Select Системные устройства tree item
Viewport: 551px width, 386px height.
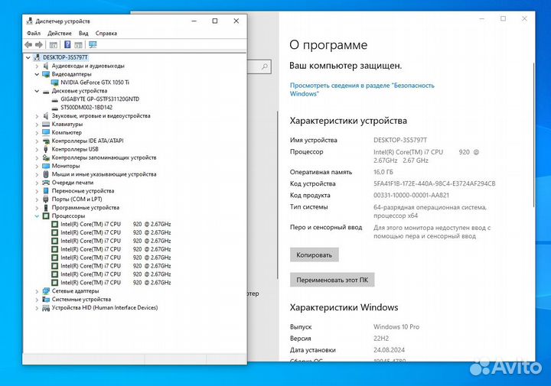pos(81,300)
